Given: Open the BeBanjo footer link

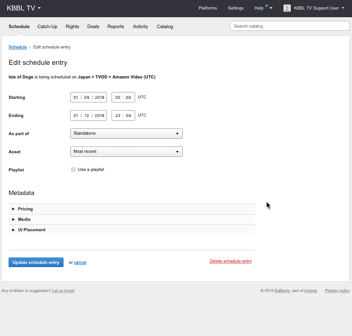Looking at the screenshot, I should [282, 291].
